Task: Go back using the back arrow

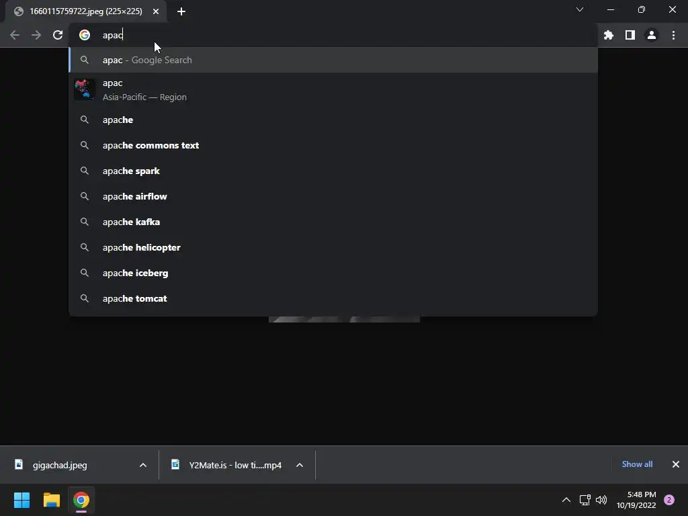Action: (15, 35)
